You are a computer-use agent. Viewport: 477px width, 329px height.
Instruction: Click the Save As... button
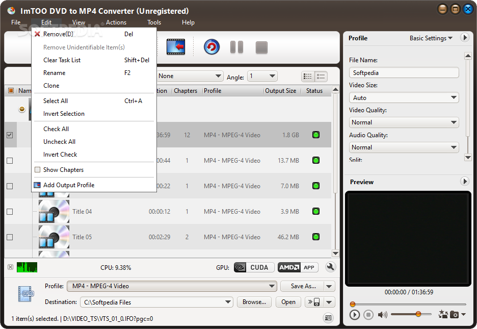[x=303, y=286]
